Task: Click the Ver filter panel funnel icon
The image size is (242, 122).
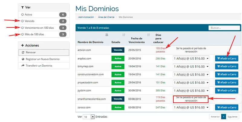Action: (x=22, y=7)
